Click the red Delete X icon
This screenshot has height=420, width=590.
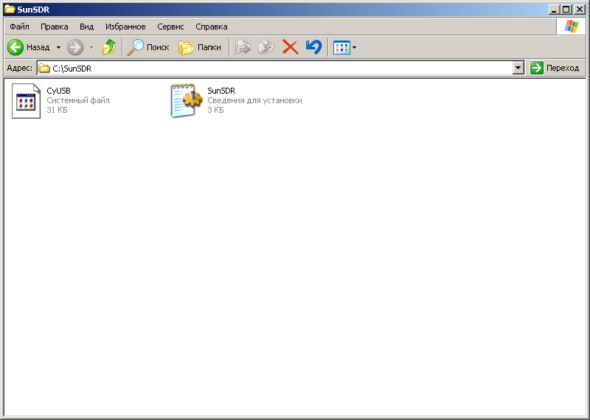click(290, 47)
